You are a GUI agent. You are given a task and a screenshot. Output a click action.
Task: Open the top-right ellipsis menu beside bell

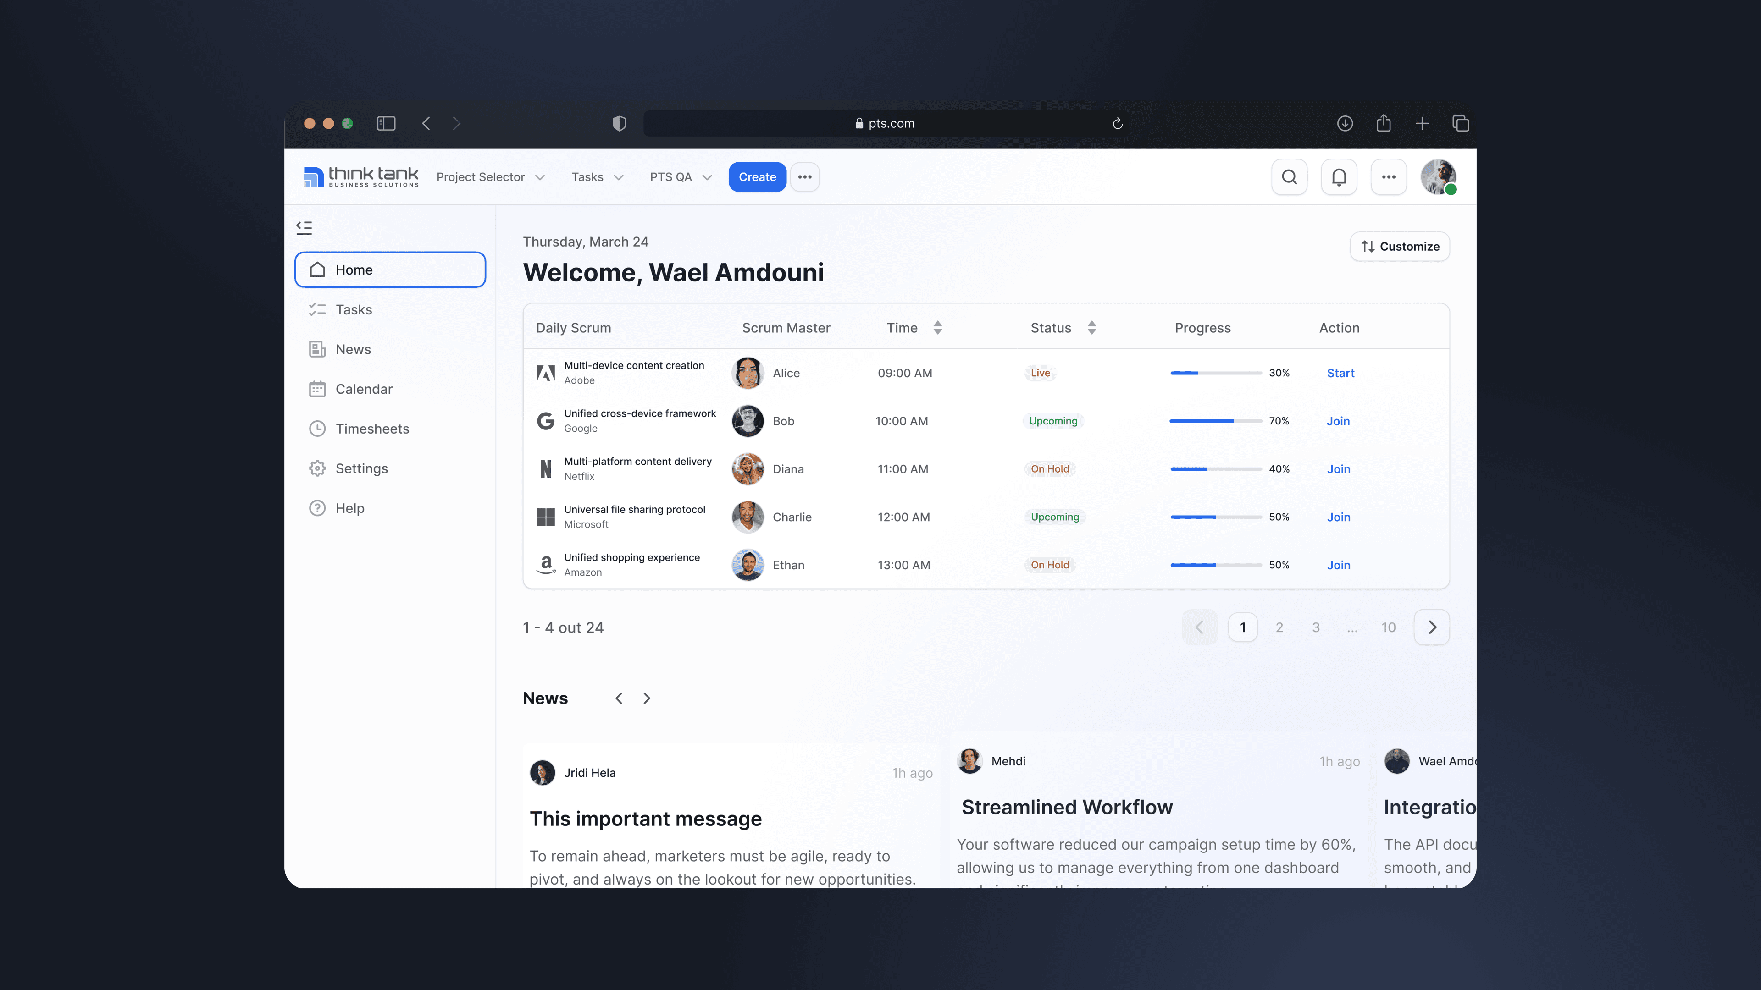(x=1389, y=177)
